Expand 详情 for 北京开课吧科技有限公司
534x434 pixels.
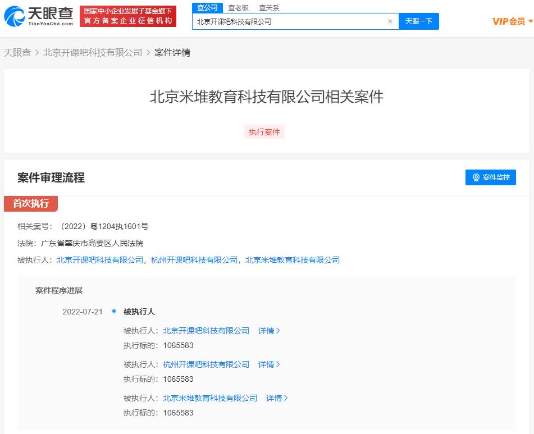(269, 331)
